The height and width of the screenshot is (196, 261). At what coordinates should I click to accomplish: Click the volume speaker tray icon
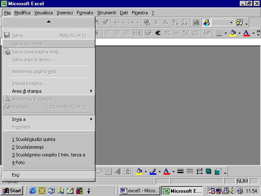point(231,191)
